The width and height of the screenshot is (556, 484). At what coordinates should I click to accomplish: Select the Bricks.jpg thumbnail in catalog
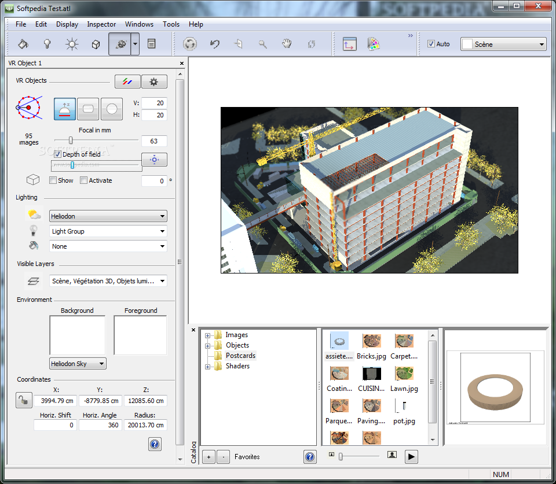tap(371, 341)
